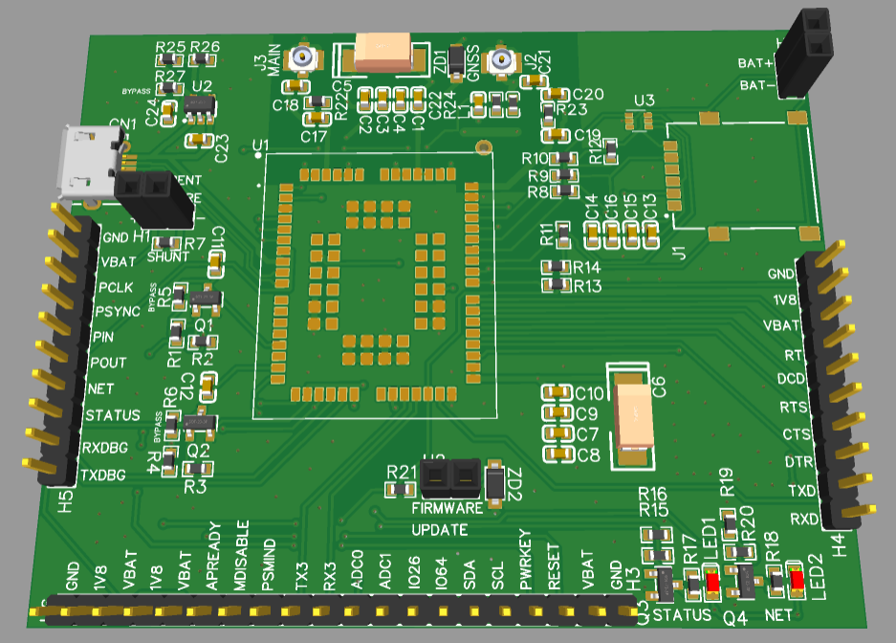Click the IO26 silkscreen label
Image resolution: width=896 pixels, height=643 pixels.
pos(414,573)
